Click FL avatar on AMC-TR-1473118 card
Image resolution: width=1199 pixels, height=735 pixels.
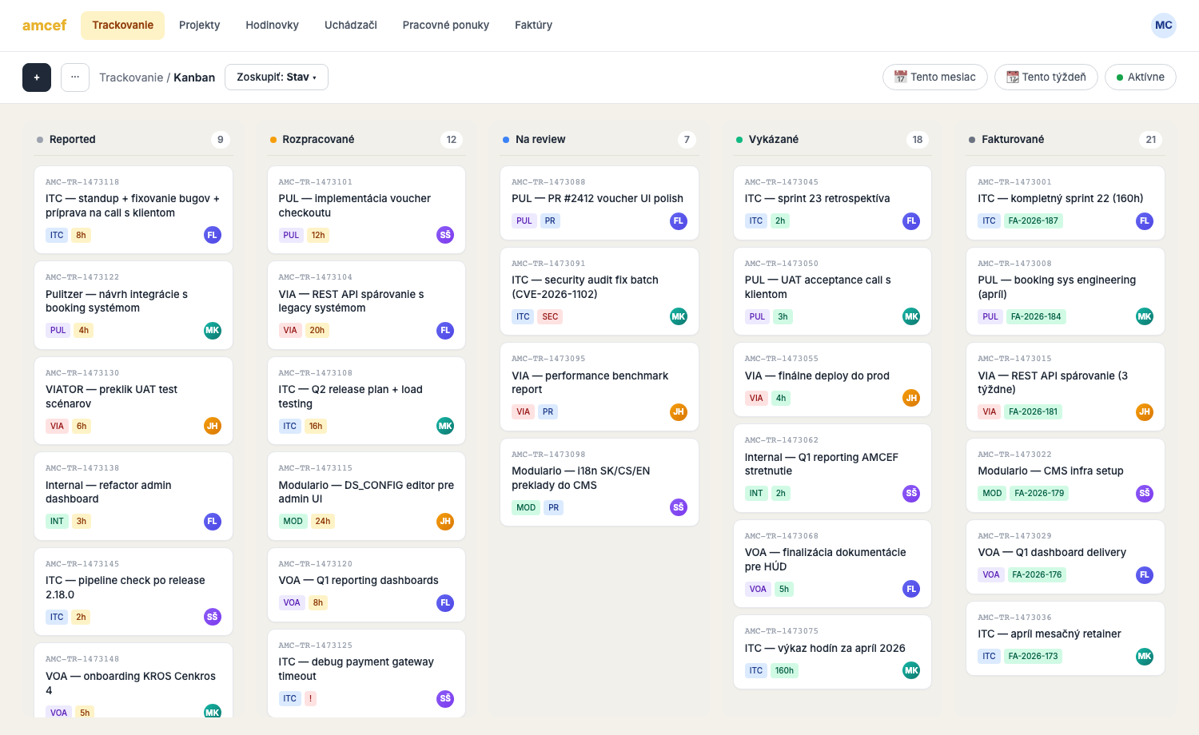pyautogui.click(x=213, y=235)
